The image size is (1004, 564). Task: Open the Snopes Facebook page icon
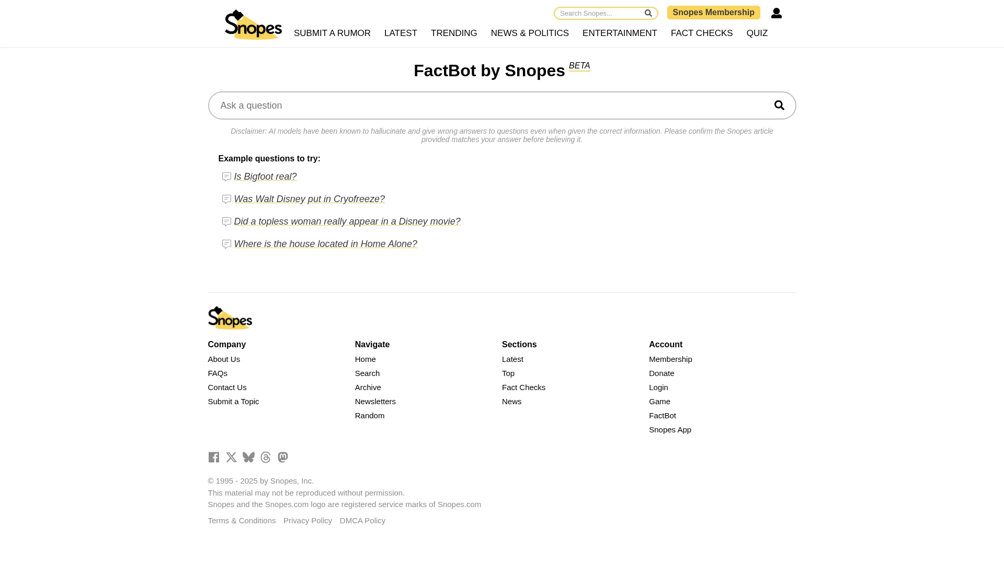tap(213, 457)
